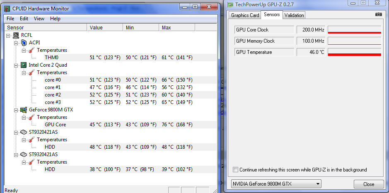
Task: Collapse the GeForce 9800M GTX node
Action: (x=16, y=110)
